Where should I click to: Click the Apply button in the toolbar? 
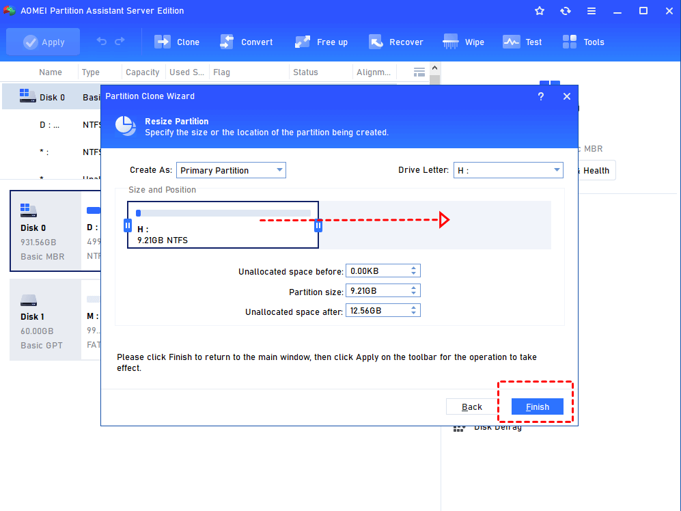[43, 42]
